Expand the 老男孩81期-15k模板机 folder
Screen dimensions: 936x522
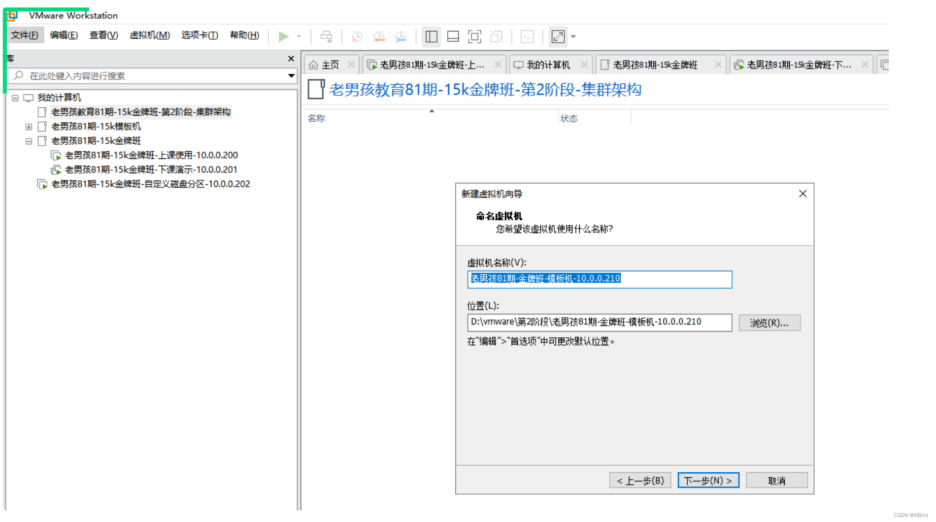click(29, 127)
